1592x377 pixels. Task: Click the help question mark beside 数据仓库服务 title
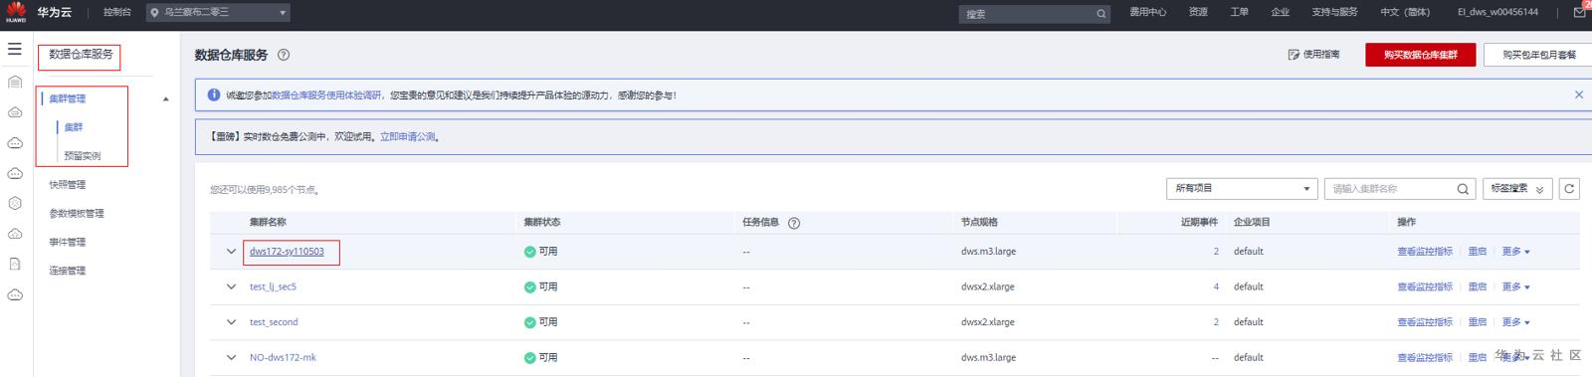(284, 55)
